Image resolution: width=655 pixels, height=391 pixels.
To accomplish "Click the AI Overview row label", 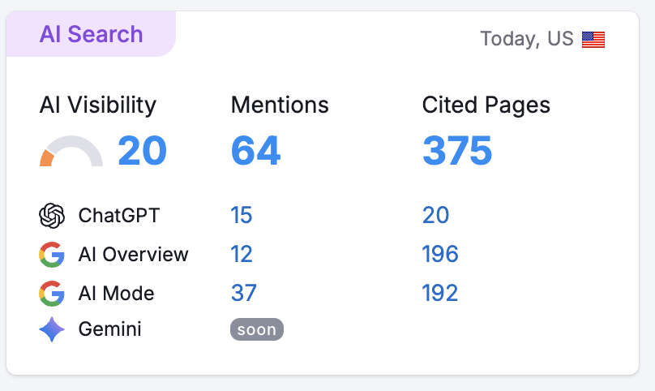I will coord(133,255).
